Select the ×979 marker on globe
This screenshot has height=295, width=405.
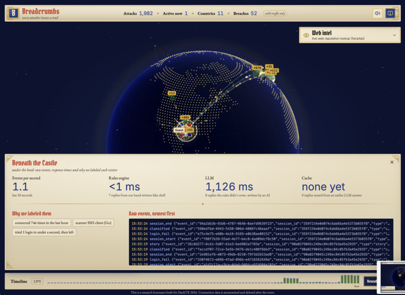coord(257,68)
